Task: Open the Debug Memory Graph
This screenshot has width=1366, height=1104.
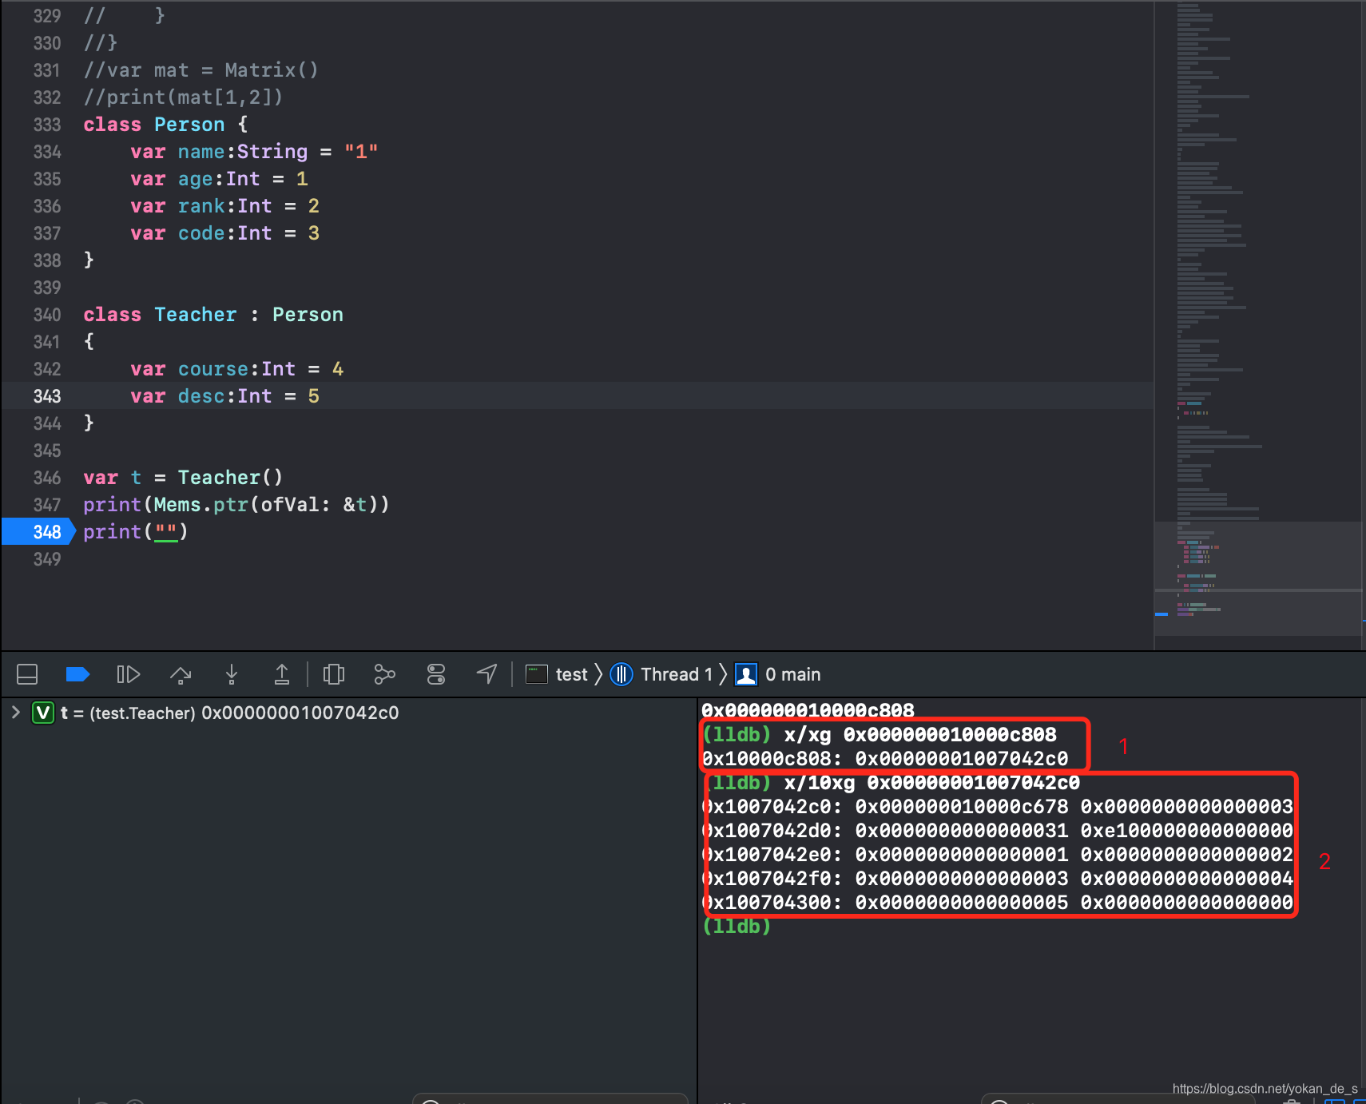Action: click(384, 674)
